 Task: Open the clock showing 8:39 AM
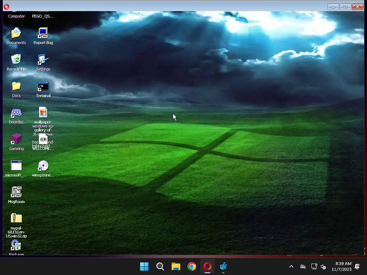[342, 266]
